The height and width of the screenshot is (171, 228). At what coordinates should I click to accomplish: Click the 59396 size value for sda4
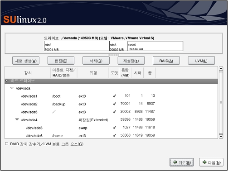[126, 119]
